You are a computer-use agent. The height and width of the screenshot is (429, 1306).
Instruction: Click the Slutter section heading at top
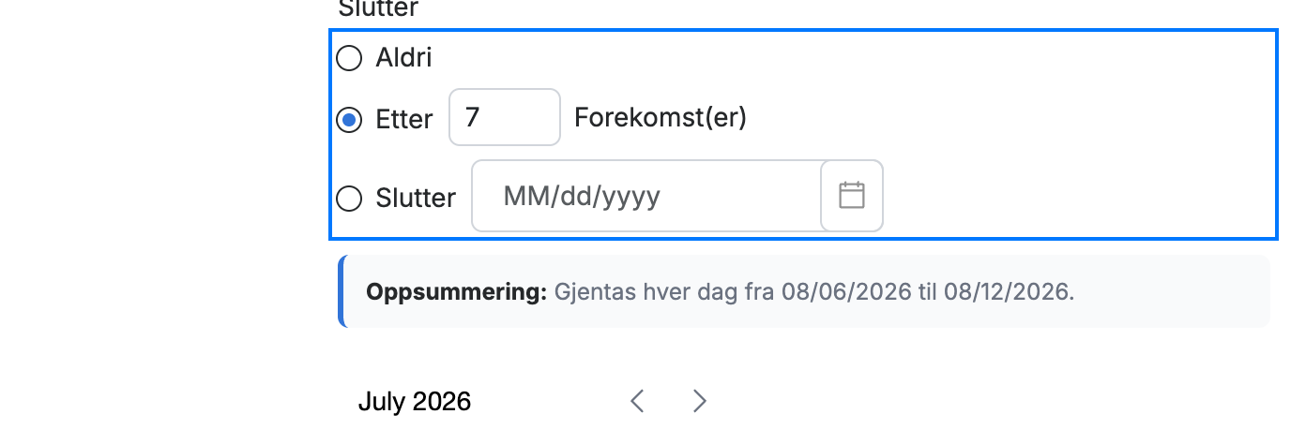coord(378,9)
